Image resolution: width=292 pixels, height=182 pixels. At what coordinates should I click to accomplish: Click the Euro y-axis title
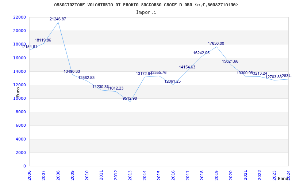tap(18, 92)
